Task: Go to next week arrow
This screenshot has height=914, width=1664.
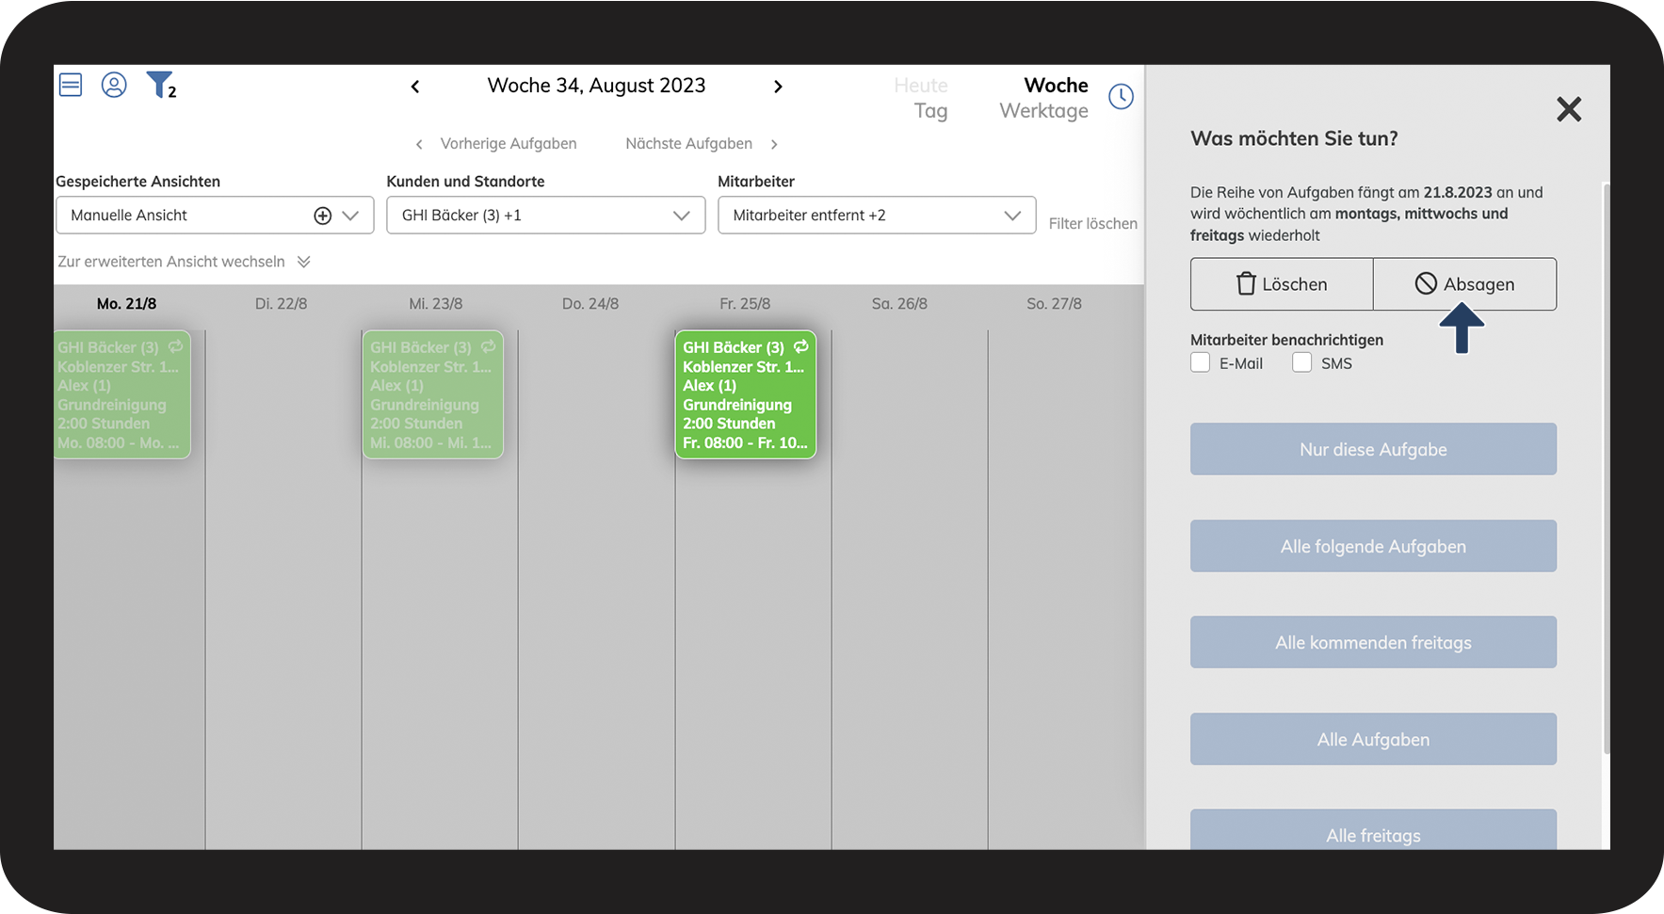Action: [x=778, y=87]
